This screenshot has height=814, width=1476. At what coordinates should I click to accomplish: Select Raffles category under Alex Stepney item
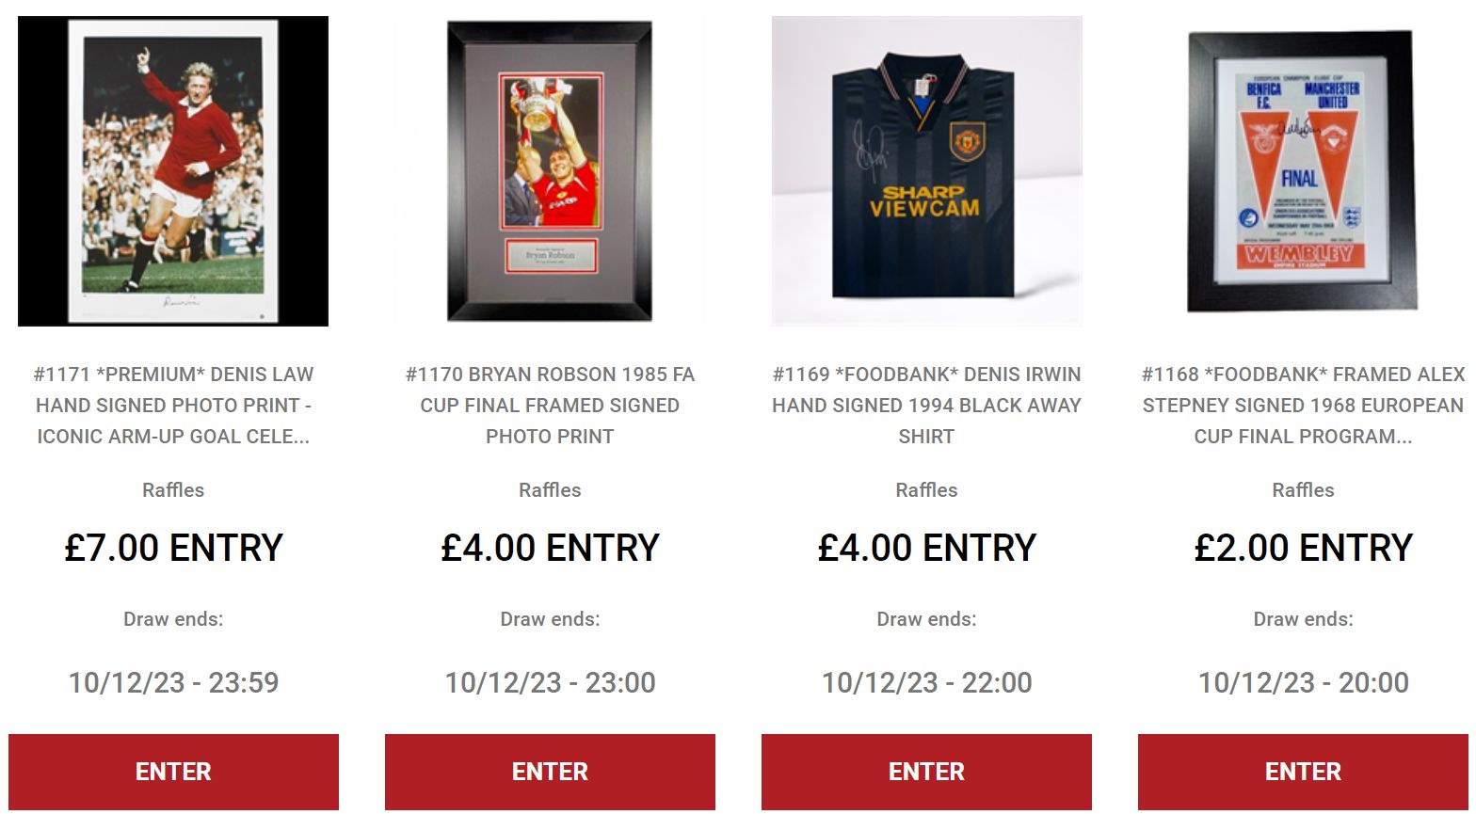tap(1303, 490)
